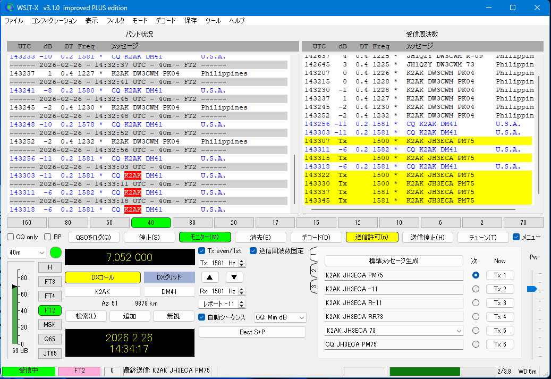Enable the CQ only checkbox
Image resolution: width=551 pixels, height=379 pixels.
pos(11,237)
